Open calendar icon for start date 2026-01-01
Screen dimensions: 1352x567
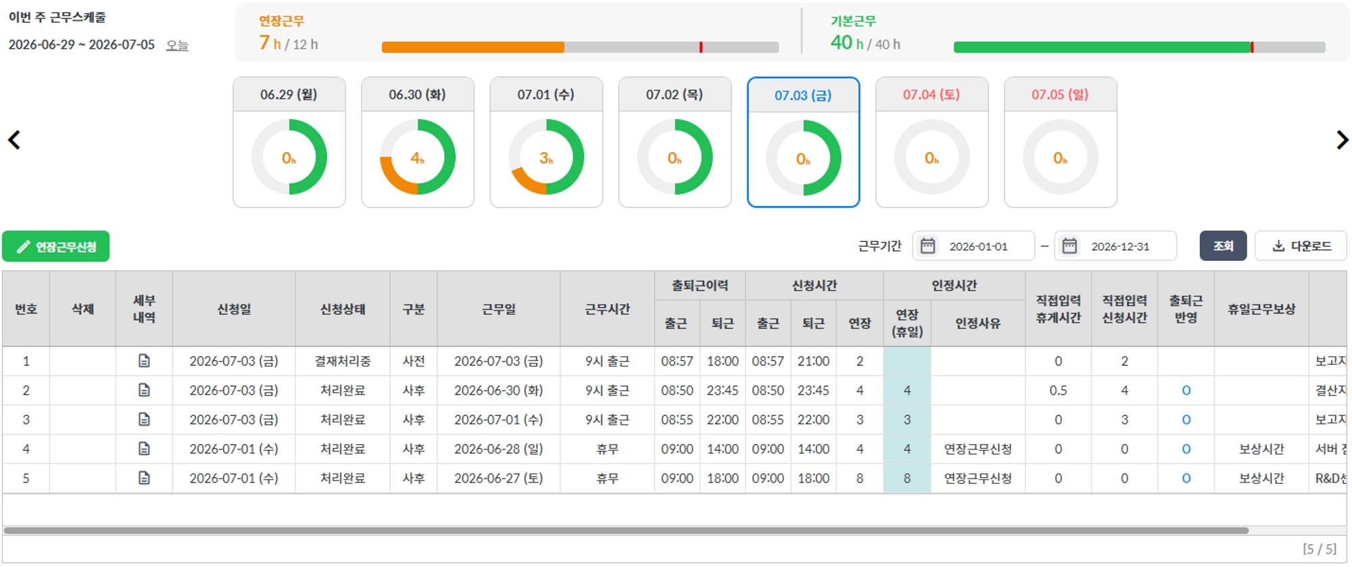928,246
